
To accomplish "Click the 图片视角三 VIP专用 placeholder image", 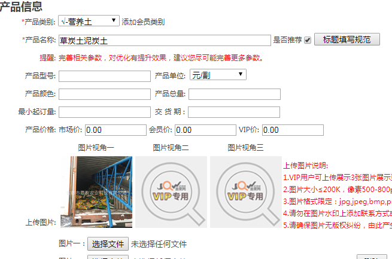I will [x=246, y=192].
